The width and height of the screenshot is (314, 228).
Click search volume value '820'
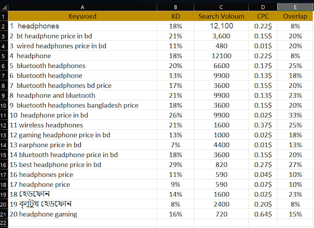[x=221, y=165]
